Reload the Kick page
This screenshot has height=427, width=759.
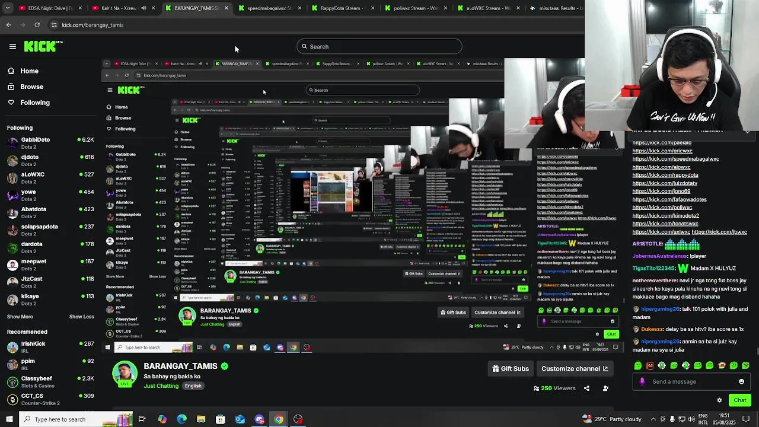[x=37, y=25]
